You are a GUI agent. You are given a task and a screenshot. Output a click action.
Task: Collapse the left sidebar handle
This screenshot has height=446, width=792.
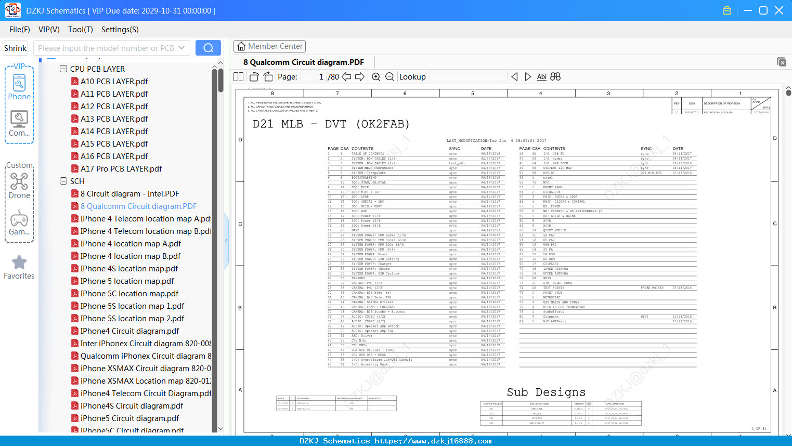pos(226,240)
